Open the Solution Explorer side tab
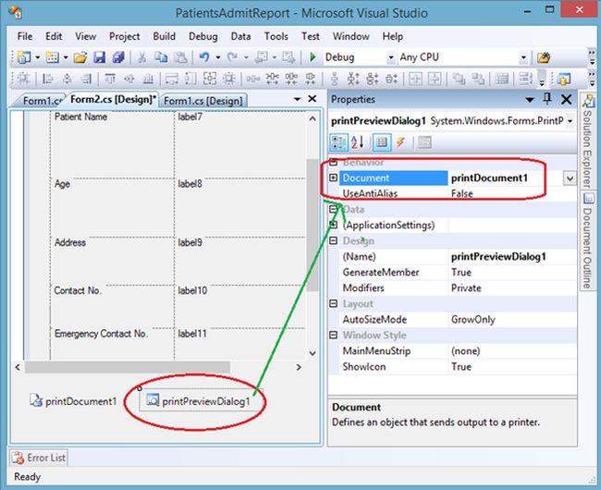This screenshot has height=490, width=601. coord(587,141)
